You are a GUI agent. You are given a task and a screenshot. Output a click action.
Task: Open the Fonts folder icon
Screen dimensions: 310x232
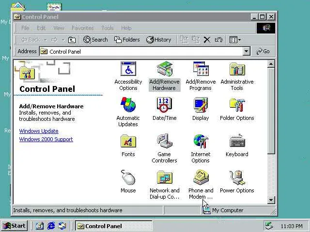point(128,145)
